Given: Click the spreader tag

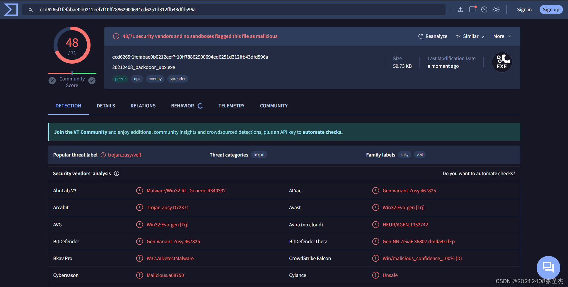Looking at the screenshot, I should click(178, 79).
